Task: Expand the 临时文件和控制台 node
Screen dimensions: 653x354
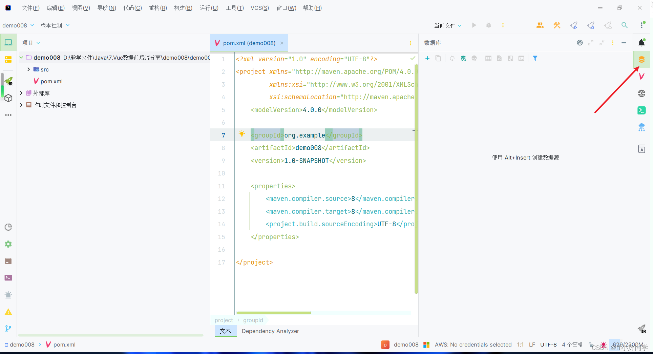Action: point(21,105)
